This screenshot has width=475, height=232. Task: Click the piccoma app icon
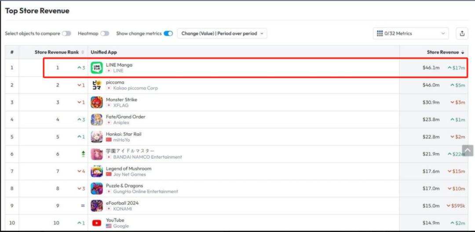point(97,85)
